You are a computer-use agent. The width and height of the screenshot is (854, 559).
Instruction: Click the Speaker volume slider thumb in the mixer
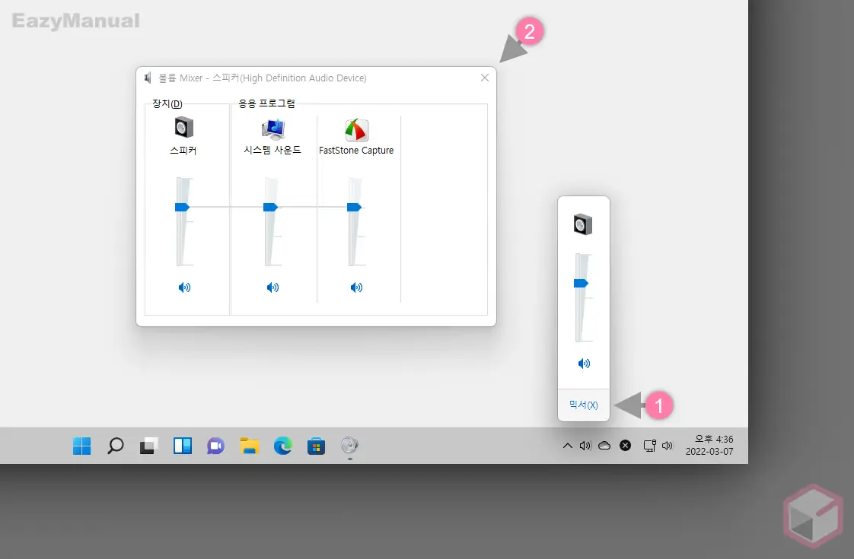(182, 207)
